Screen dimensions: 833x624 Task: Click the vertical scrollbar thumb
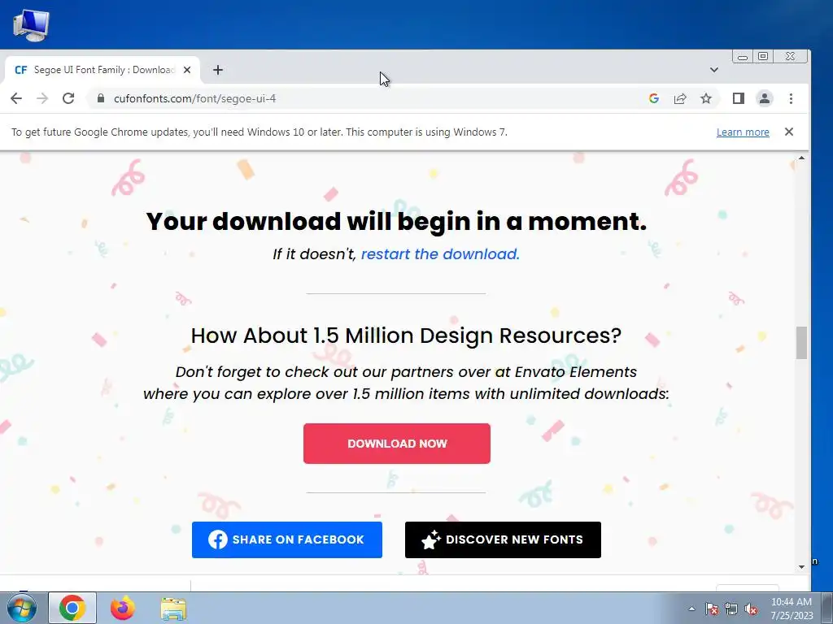(x=801, y=343)
